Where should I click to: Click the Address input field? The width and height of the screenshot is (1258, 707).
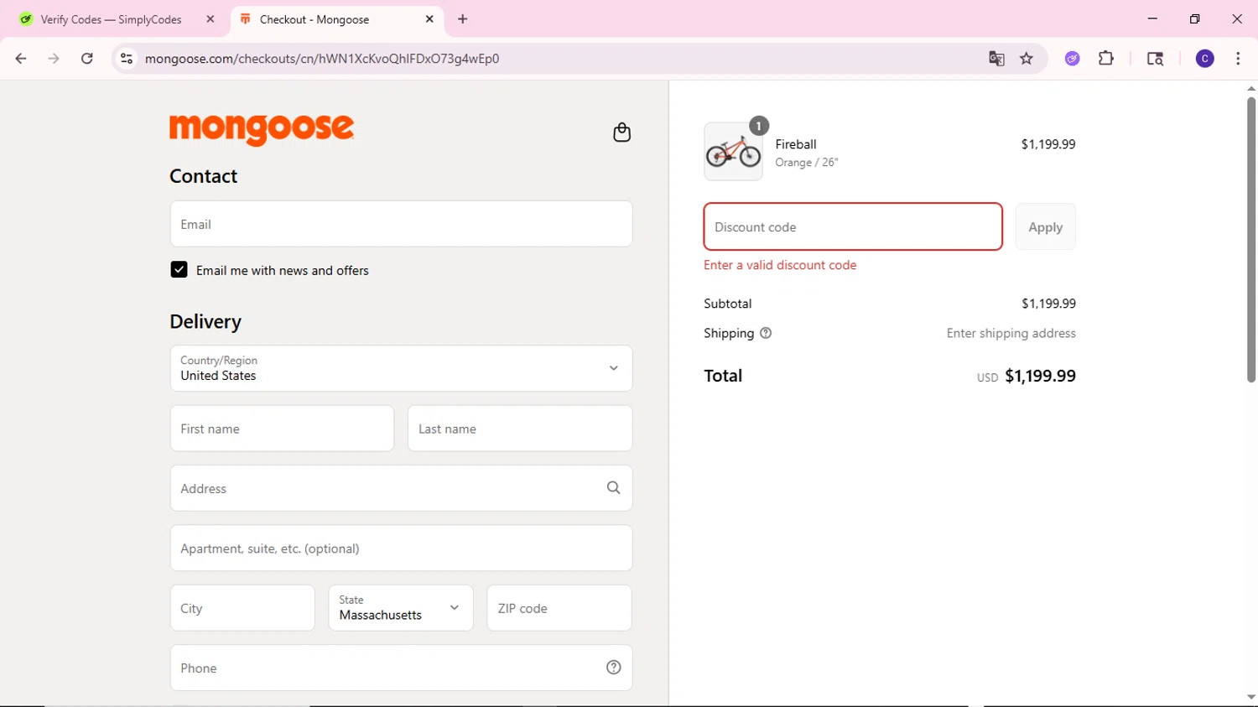pos(401,488)
